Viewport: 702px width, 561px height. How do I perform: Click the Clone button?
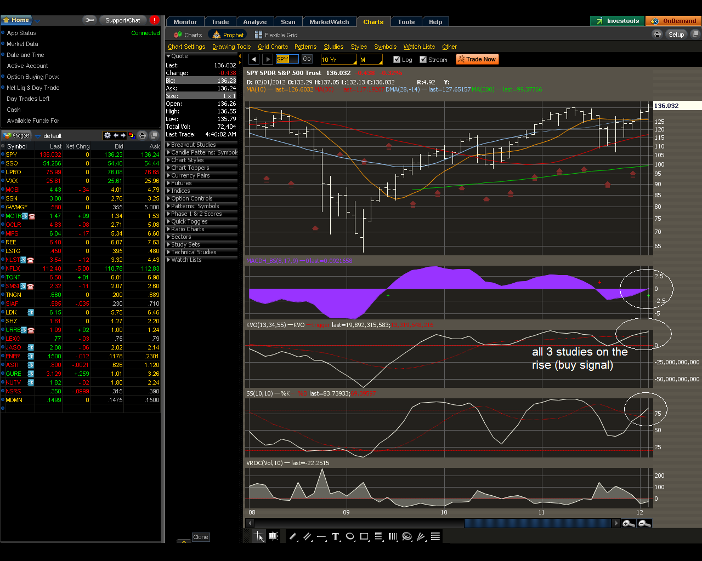(x=201, y=537)
